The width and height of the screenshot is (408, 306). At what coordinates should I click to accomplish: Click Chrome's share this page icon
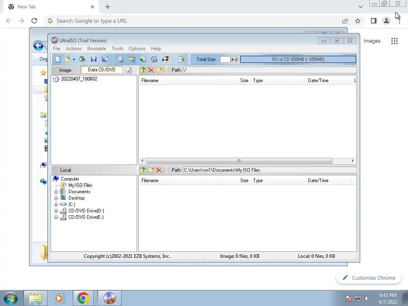pos(345,21)
